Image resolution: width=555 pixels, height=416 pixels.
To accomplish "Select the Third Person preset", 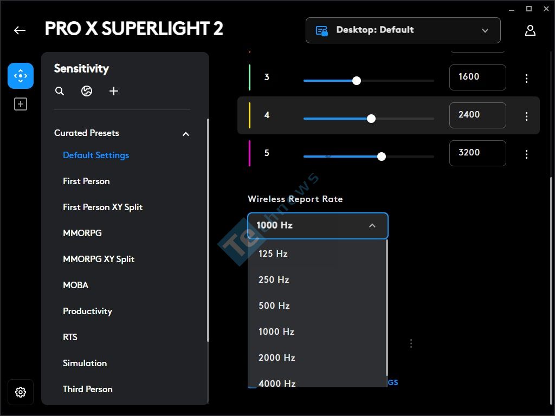I will click(88, 389).
